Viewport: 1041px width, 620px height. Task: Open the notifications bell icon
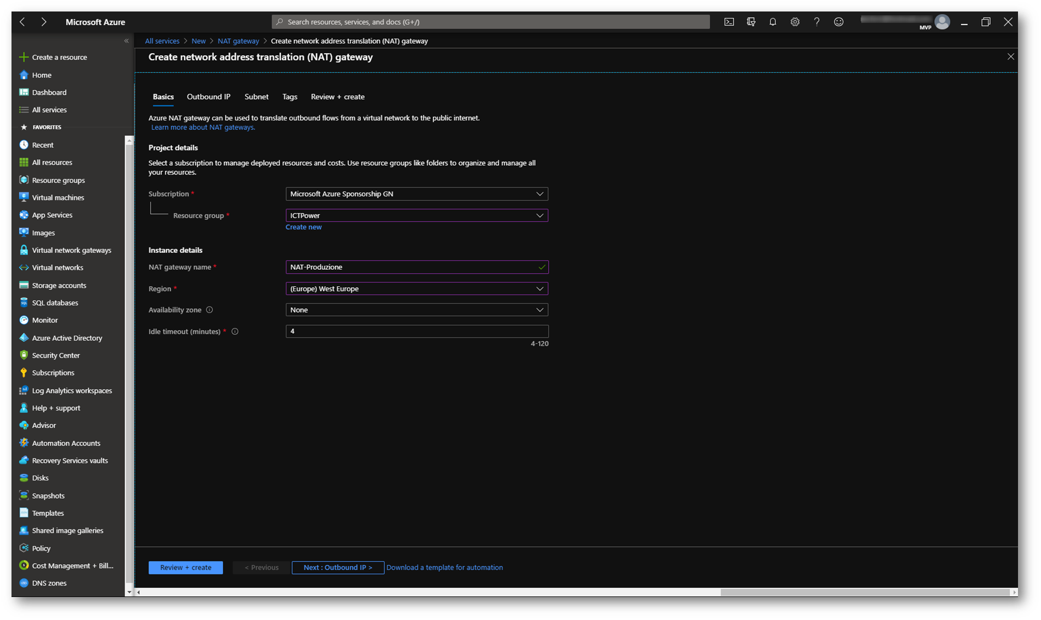[773, 22]
